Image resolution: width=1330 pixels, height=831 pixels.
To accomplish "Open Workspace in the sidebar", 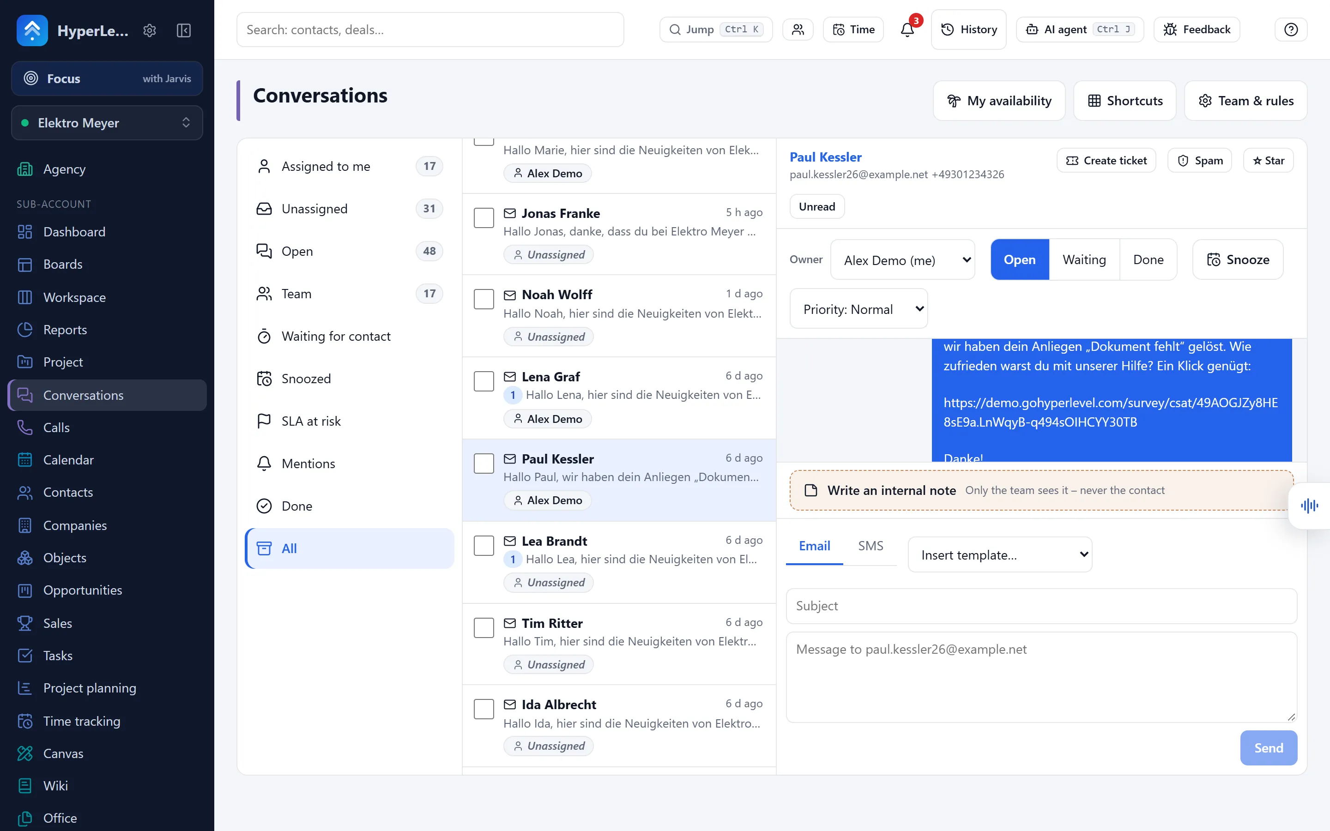I will (x=107, y=297).
